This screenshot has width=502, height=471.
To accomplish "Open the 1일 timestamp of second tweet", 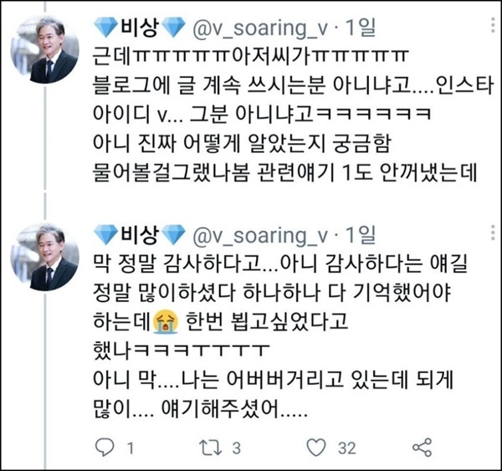I will [x=360, y=235].
